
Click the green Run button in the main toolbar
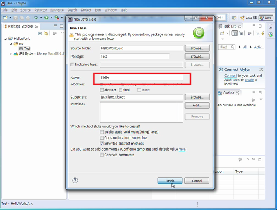47,17
